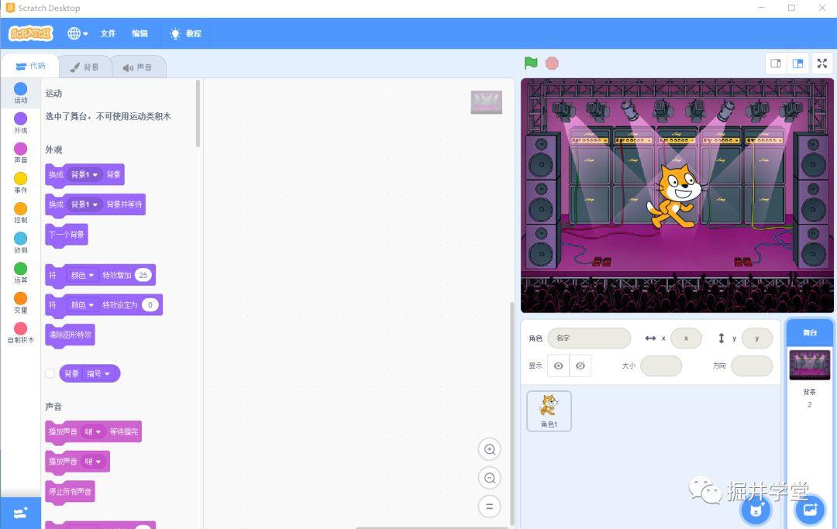Click the workspace vertical scrollbar
Image resolution: width=837 pixels, height=529 pixels.
click(x=512, y=414)
